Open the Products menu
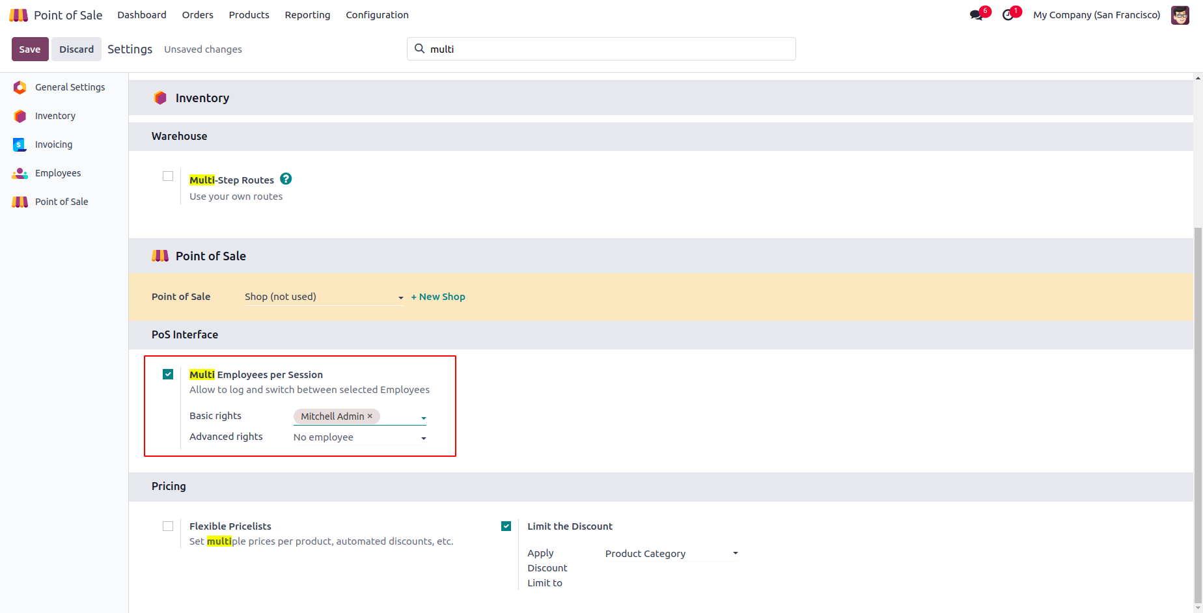The height and width of the screenshot is (613, 1203). tap(249, 15)
